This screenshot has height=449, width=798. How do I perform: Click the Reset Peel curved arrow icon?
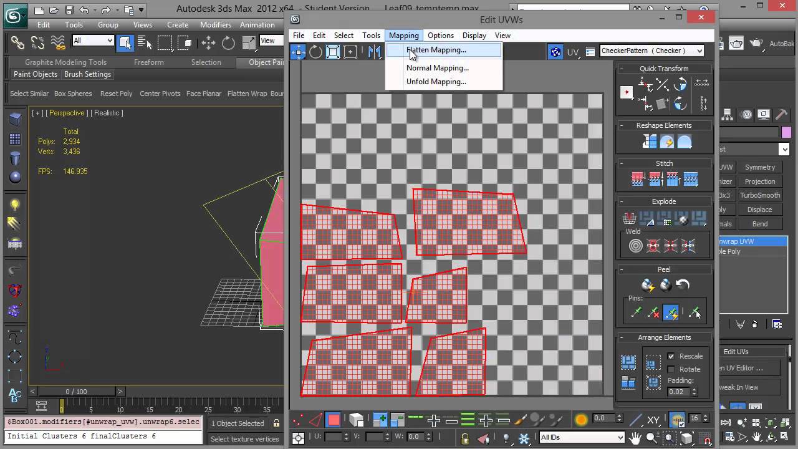[683, 285]
